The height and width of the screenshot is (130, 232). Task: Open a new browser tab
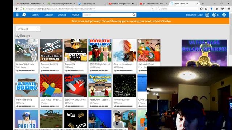click(203, 4)
